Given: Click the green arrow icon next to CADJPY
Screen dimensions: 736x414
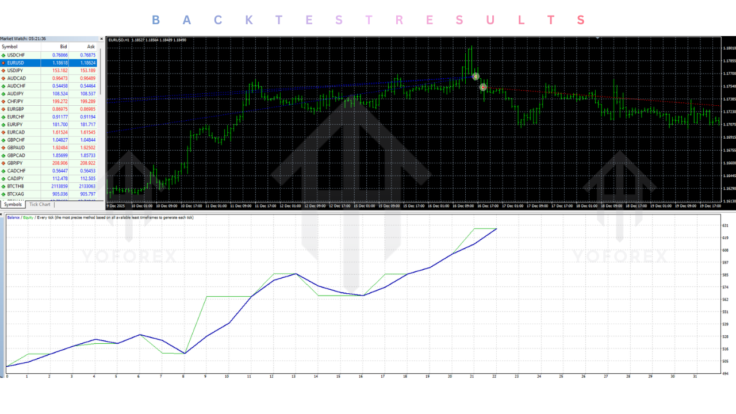Looking at the screenshot, I should tap(5, 179).
